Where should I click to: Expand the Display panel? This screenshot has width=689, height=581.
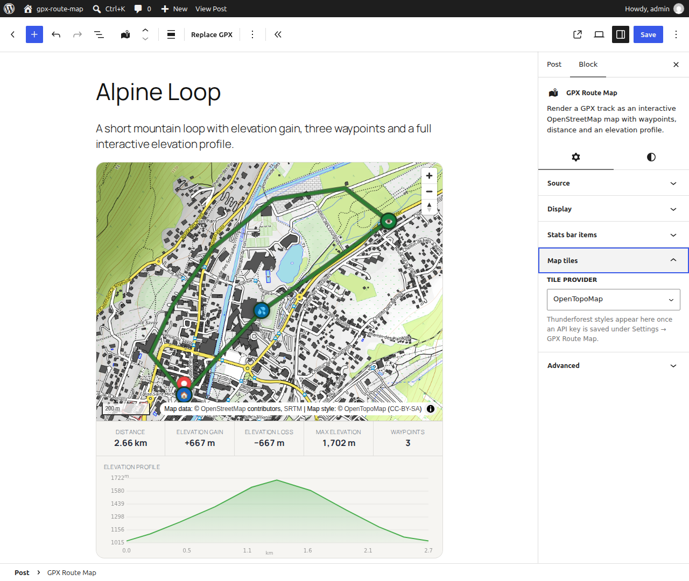pyautogui.click(x=614, y=209)
